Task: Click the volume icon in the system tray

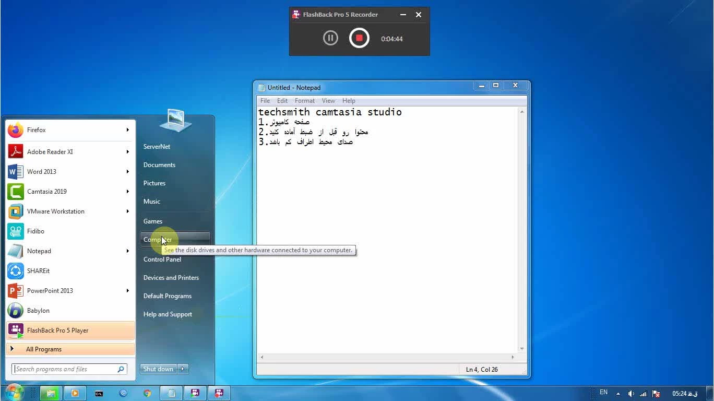Action: (x=631, y=394)
